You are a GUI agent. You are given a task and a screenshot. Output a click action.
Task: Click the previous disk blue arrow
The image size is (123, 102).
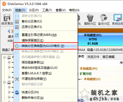(x=9, y=31)
